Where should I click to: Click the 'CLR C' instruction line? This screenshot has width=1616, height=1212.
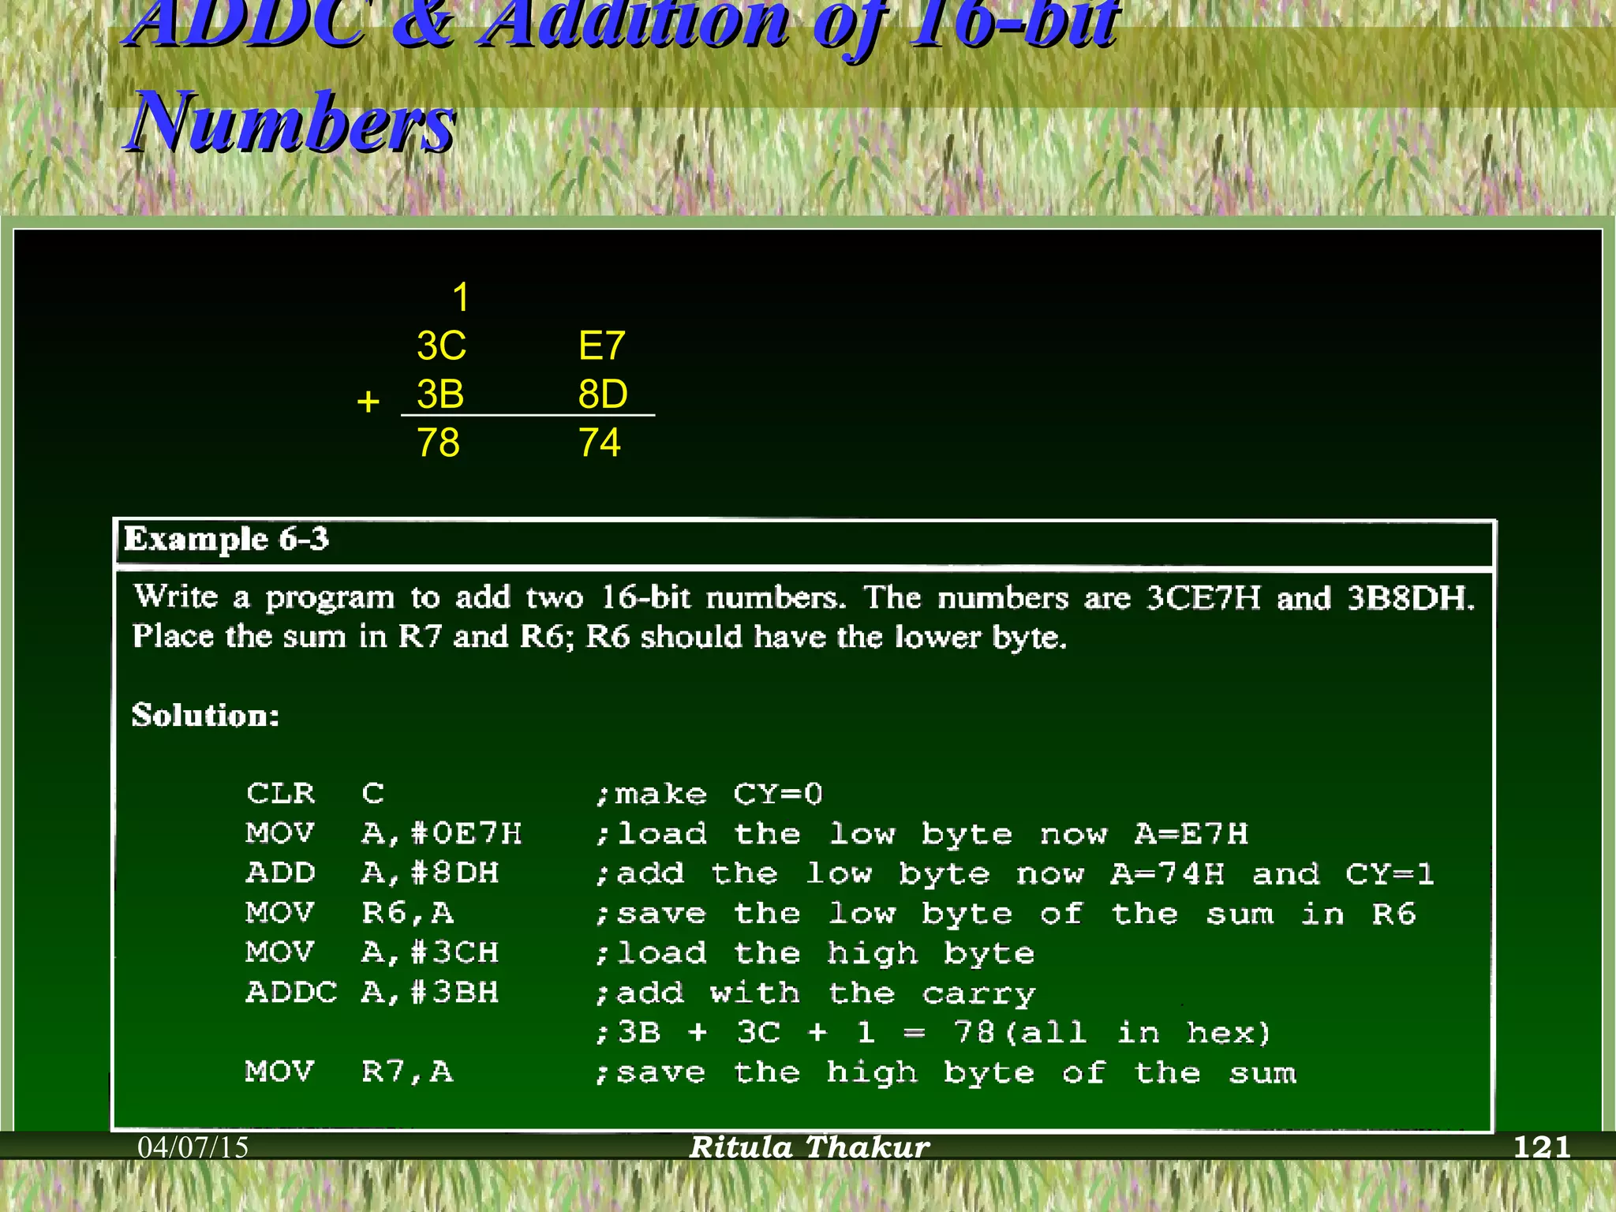[x=316, y=793]
